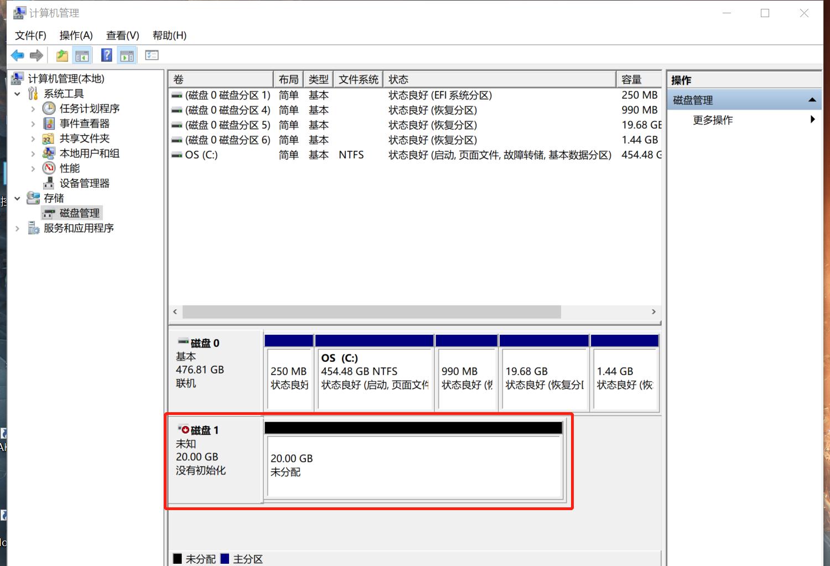Select the 19.68 GB recovery partition block
Image resolution: width=830 pixels, height=566 pixels.
[544, 378]
